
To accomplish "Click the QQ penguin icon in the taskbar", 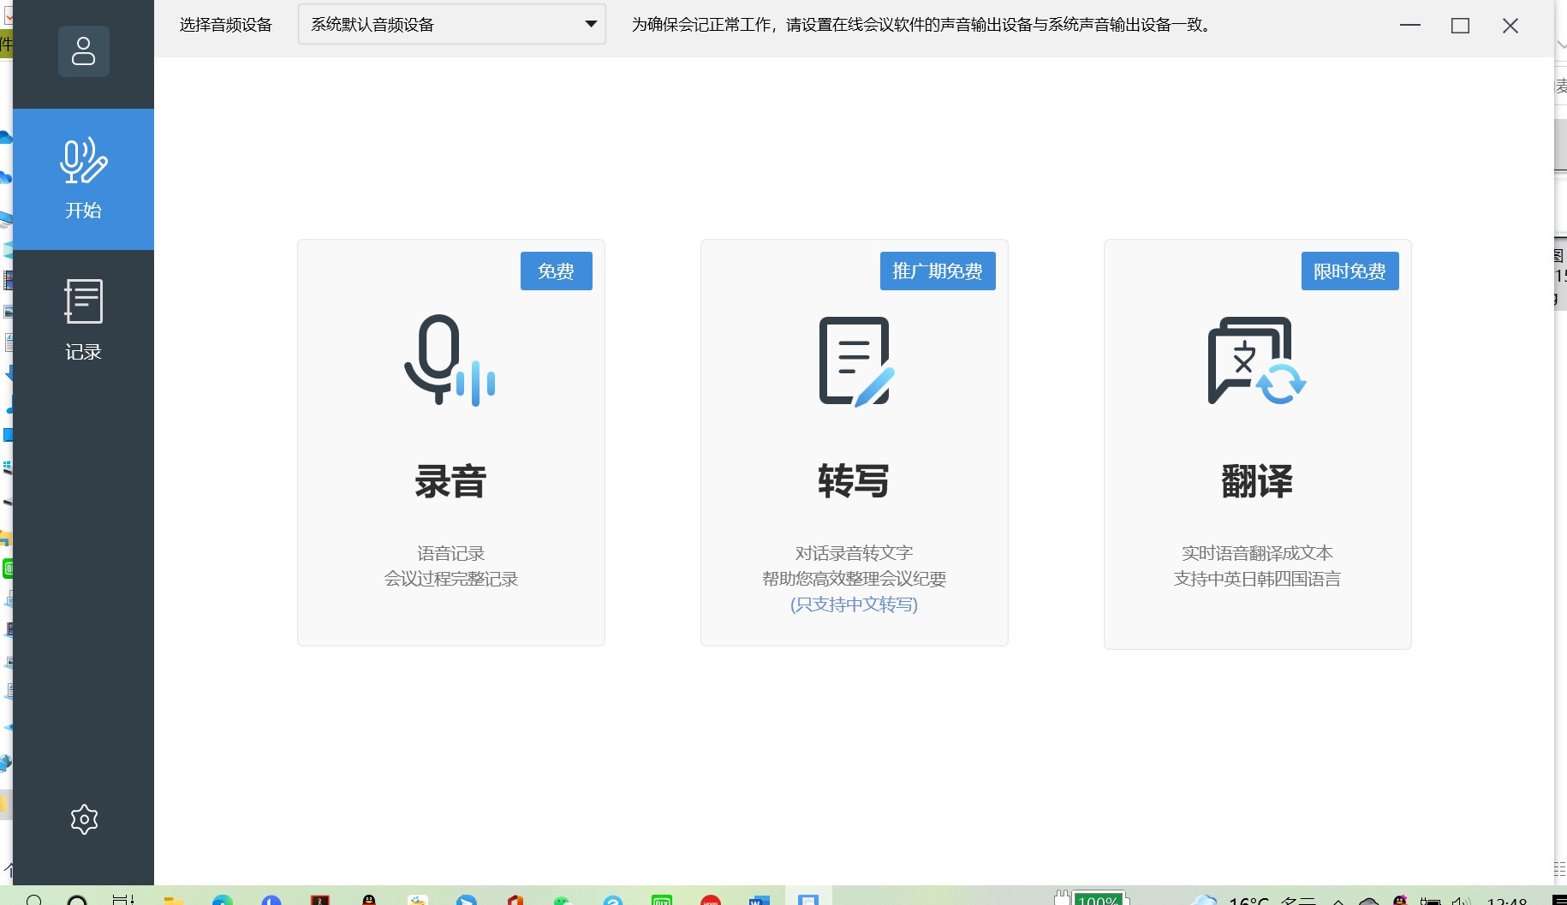I will point(369,899).
